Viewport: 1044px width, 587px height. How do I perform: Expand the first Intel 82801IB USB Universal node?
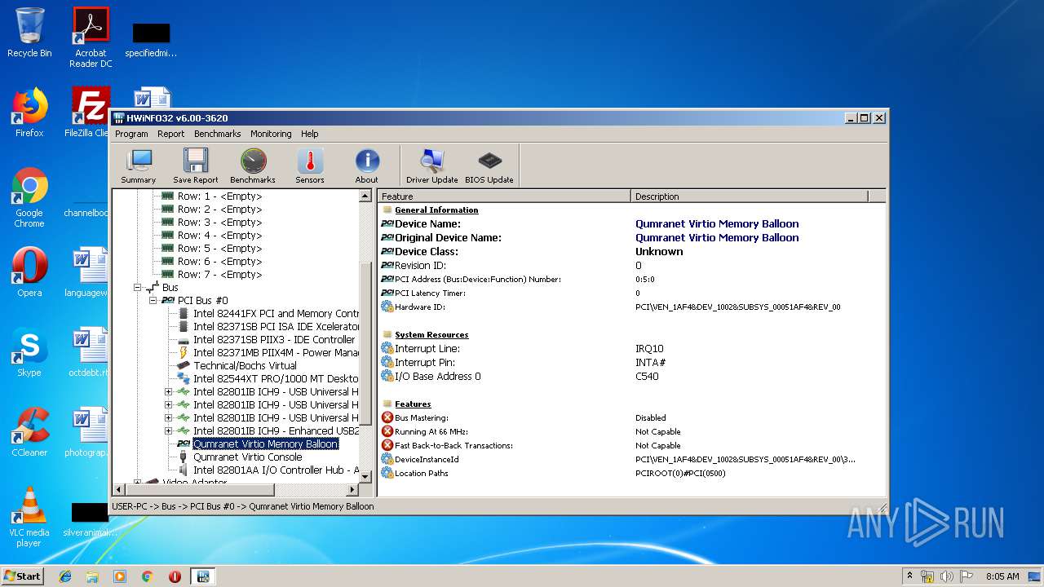point(169,392)
